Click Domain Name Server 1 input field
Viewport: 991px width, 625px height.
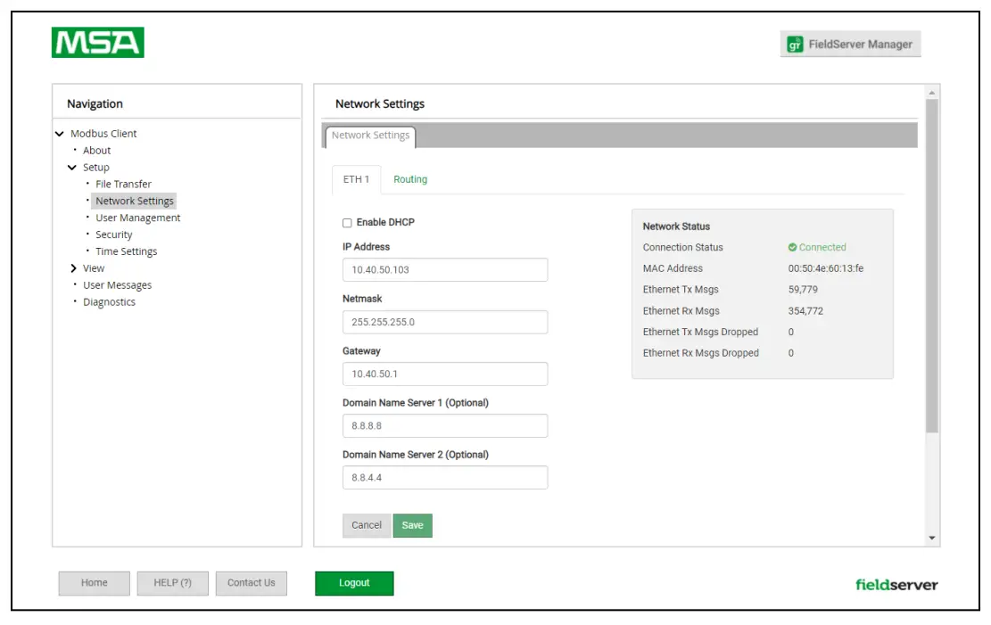[445, 426]
